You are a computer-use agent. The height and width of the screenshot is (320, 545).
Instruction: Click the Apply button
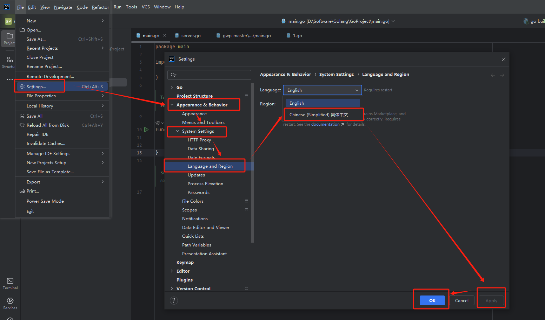click(x=491, y=300)
